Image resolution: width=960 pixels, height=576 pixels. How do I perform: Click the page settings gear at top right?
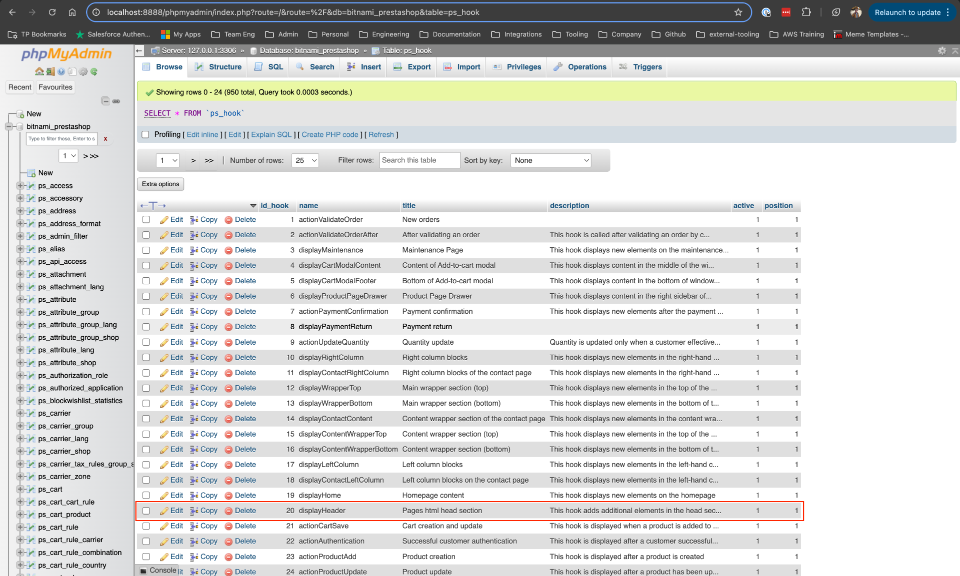(x=942, y=50)
